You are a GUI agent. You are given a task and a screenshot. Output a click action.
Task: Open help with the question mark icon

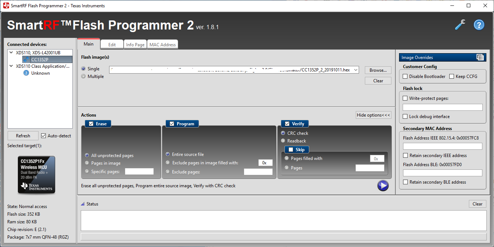479,25
